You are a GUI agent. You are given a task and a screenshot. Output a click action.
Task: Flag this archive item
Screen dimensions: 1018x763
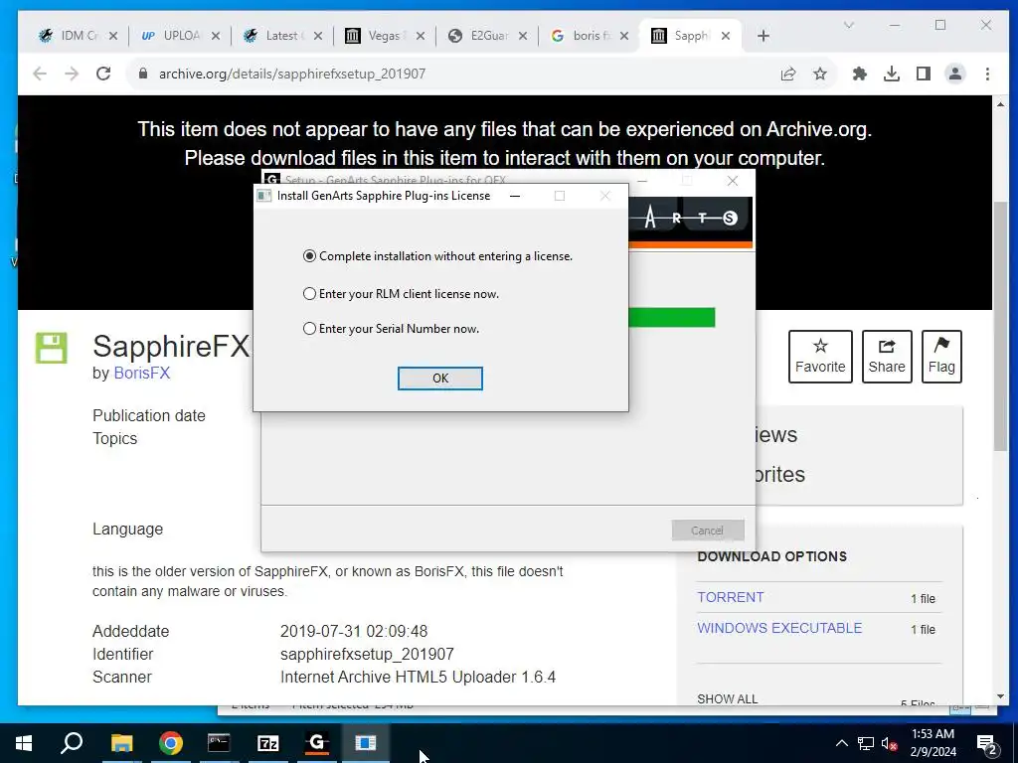pos(941,357)
